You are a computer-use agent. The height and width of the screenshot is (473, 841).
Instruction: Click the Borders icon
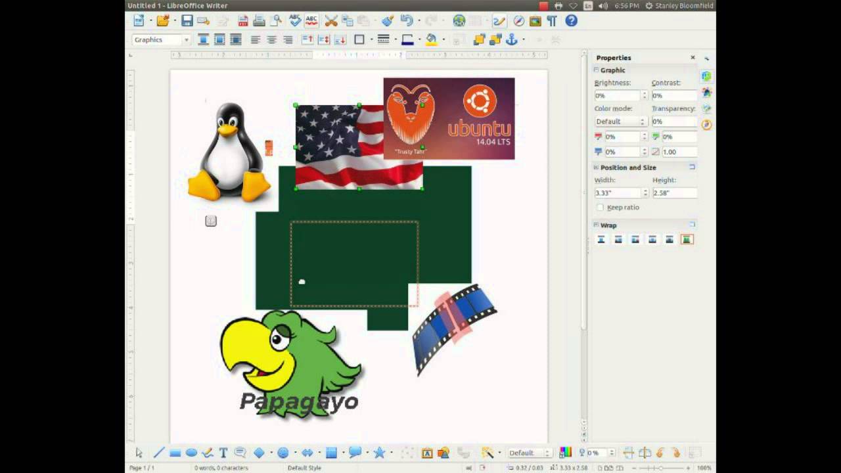359,39
